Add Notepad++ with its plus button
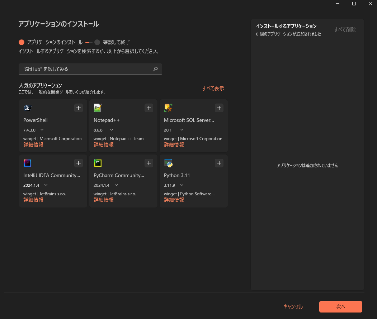Viewport: 377px width, 319px height. coord(149,108)
